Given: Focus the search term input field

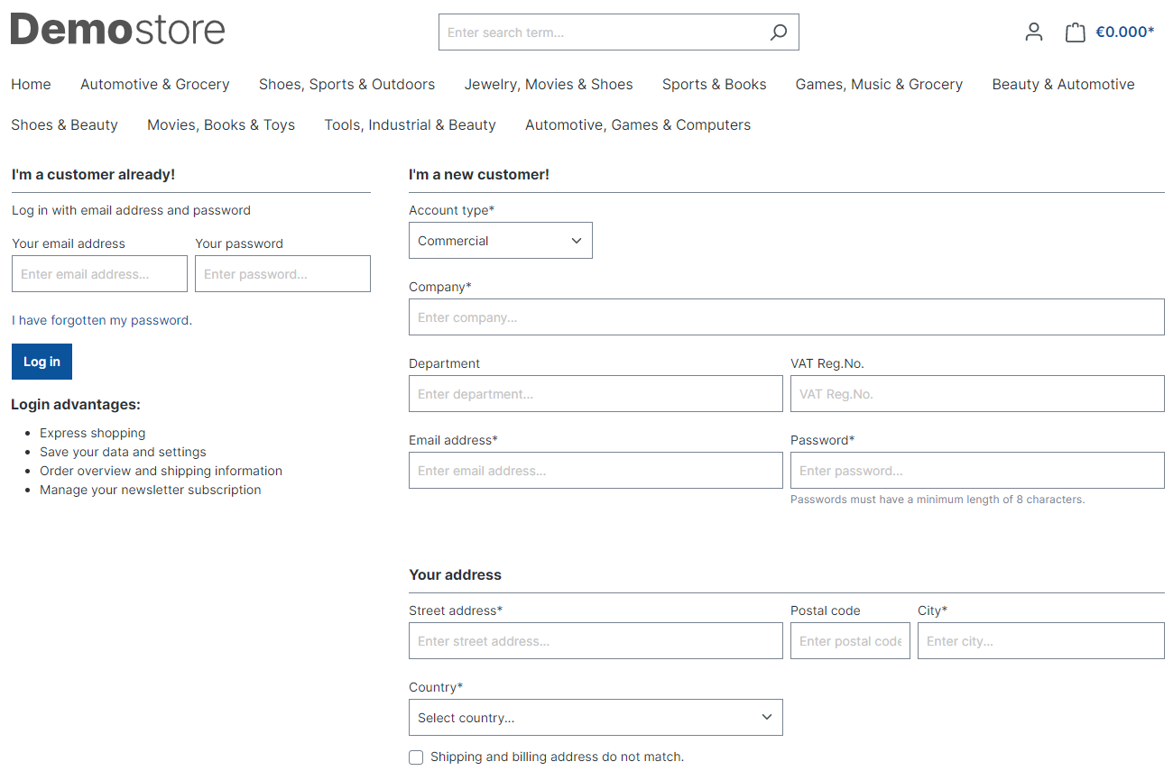Looking at the screenshot, I should tap(600, 32).
